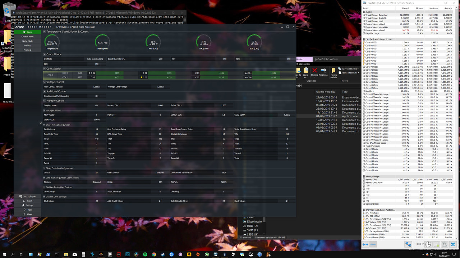The image size is (460, 258).
Task: Collapse the Cores Section
Action: point(45,68)
